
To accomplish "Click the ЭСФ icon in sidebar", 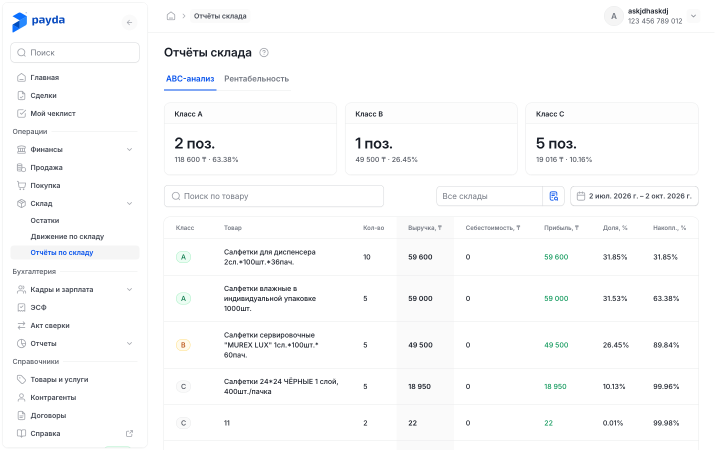I will point(21,307).
